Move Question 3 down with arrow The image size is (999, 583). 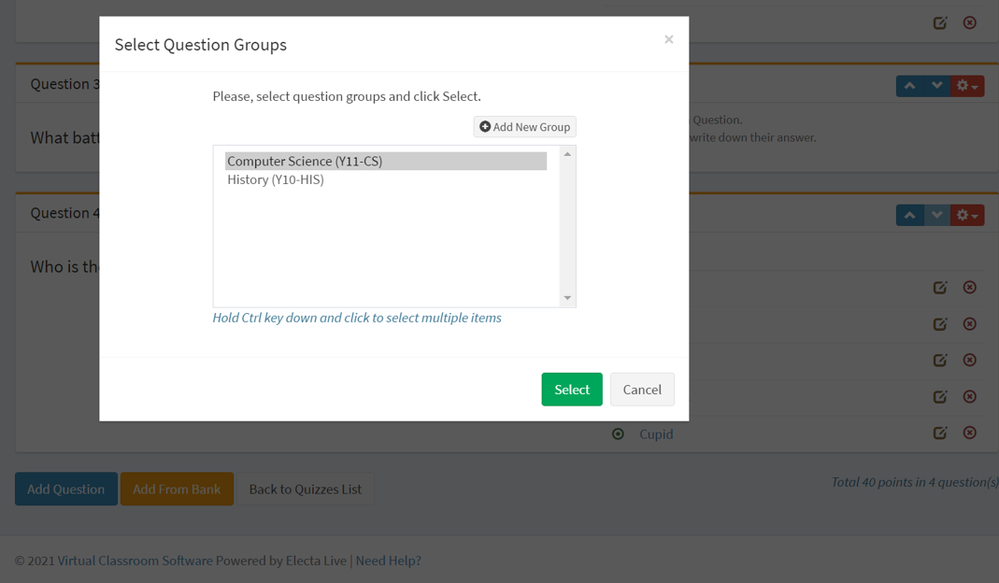(936, 86)
